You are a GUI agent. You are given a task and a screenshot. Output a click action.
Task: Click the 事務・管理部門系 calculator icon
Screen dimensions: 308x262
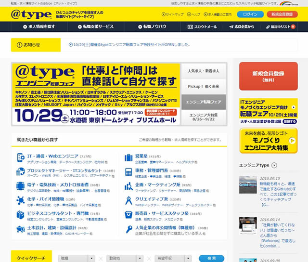pyautogui.click(x=128, y=172)
